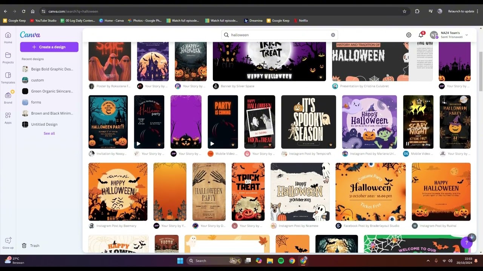Open the Home icon in Canva sidebar
Image resolution: width=483 pixels, height=271 pixels.
(8, 37)
